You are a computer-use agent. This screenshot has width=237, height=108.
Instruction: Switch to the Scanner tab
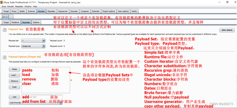32,11
